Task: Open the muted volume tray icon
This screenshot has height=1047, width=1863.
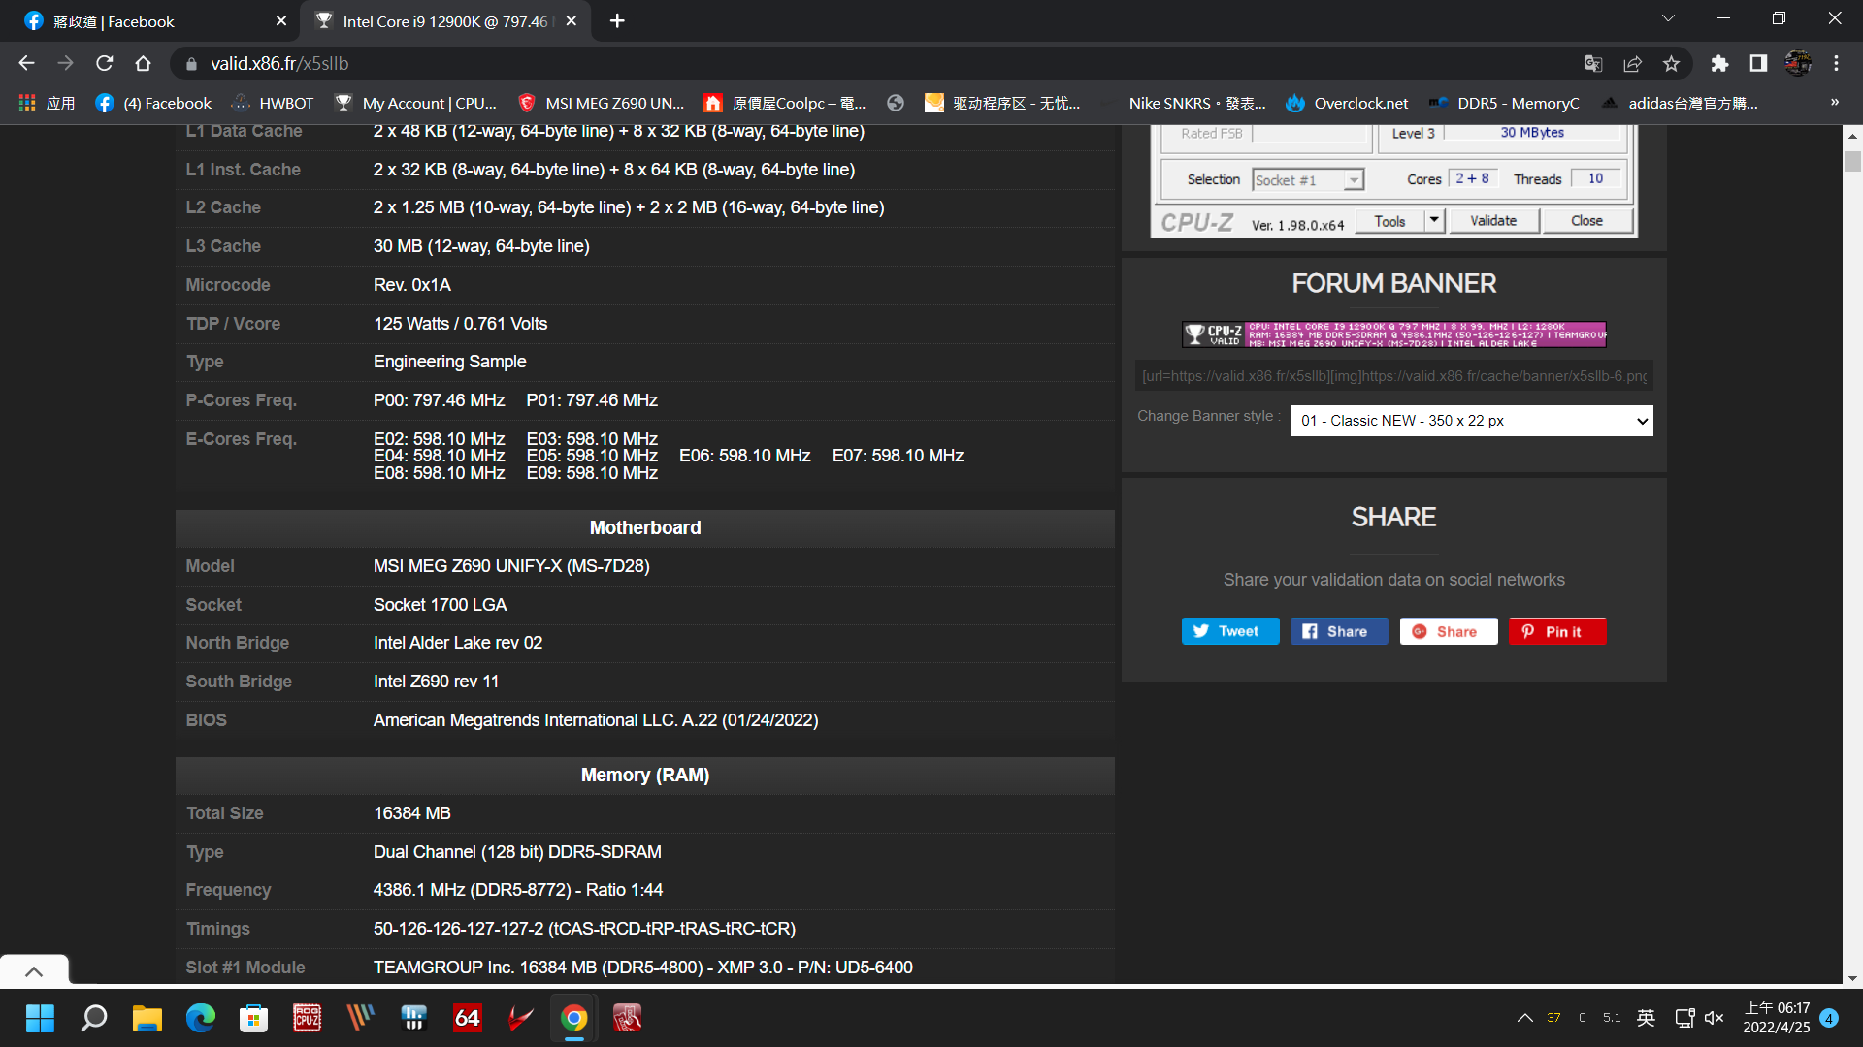Action: [x=1715, y=1018]
